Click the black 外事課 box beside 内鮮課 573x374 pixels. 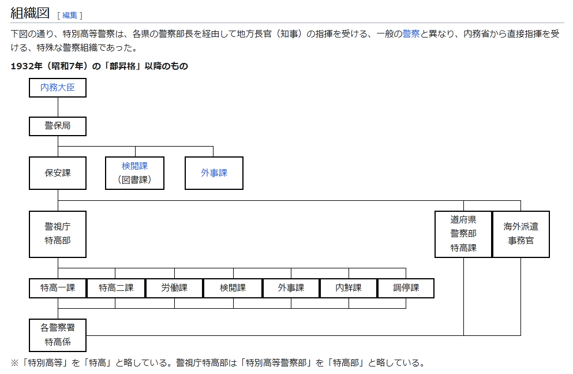[291, 288]
